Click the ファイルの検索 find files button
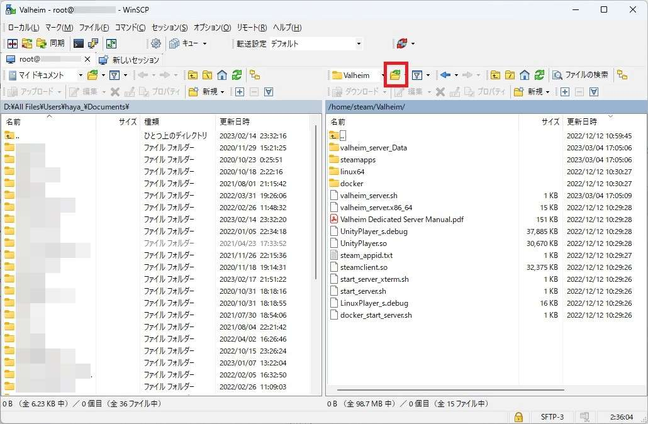648x424 pixels. (x=581, y=75)
